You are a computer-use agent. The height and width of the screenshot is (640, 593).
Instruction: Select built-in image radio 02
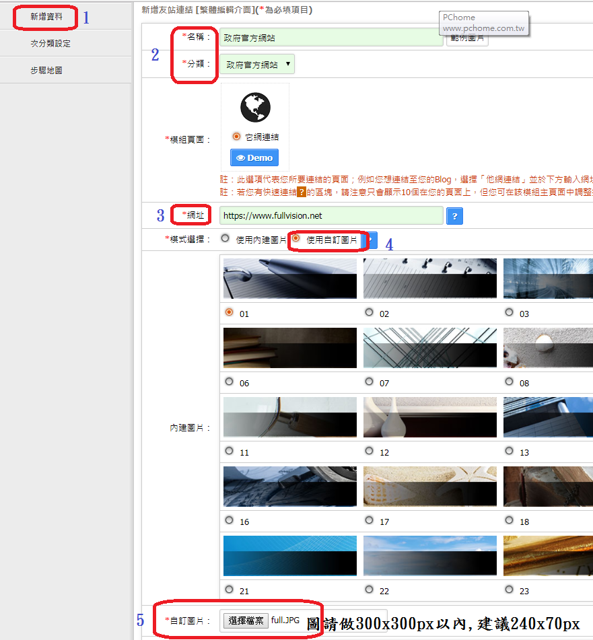(x=370, y=312)
